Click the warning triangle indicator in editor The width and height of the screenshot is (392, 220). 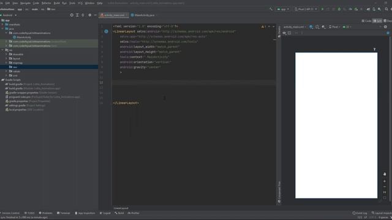263,27
